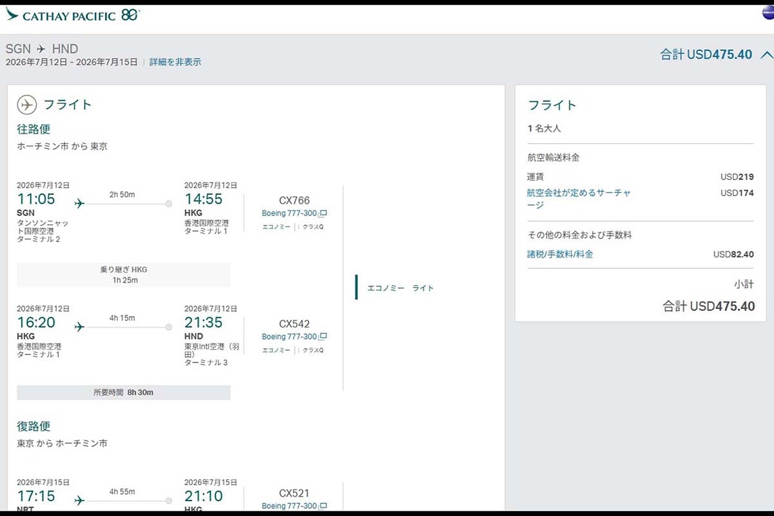774x516 pixels.
Task: Click the エコノミー ライト fare label
Action: [401, 288]
